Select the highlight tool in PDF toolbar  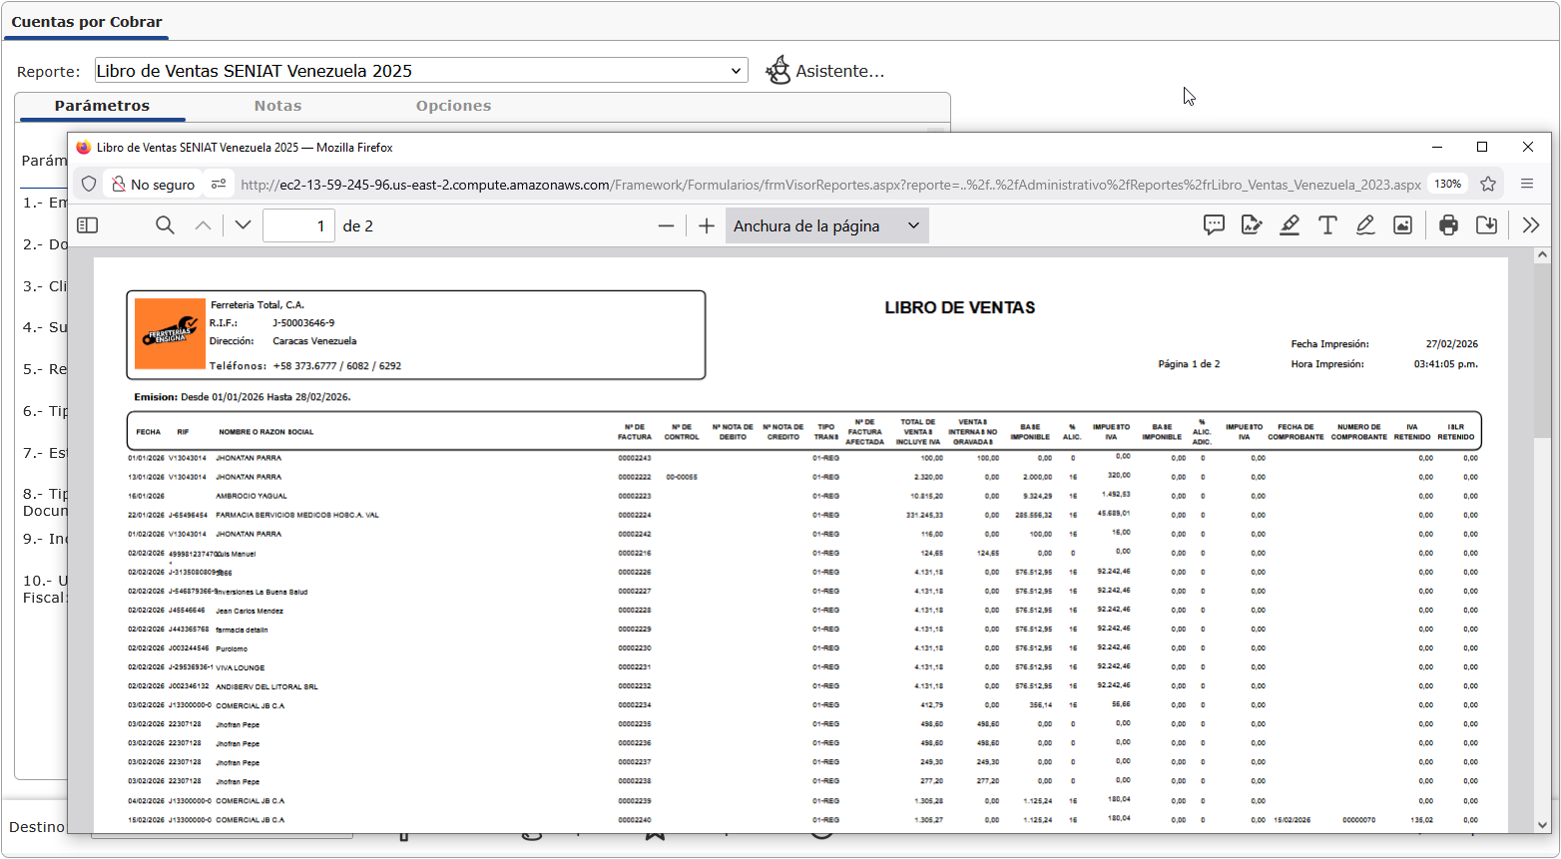(1290, 225)
